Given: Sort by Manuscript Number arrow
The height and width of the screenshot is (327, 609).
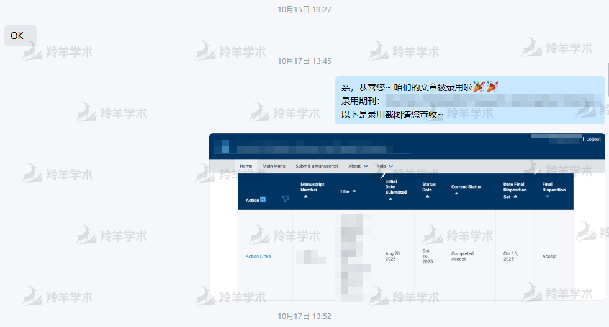Looking at the screenshot, I should [305, 196].
